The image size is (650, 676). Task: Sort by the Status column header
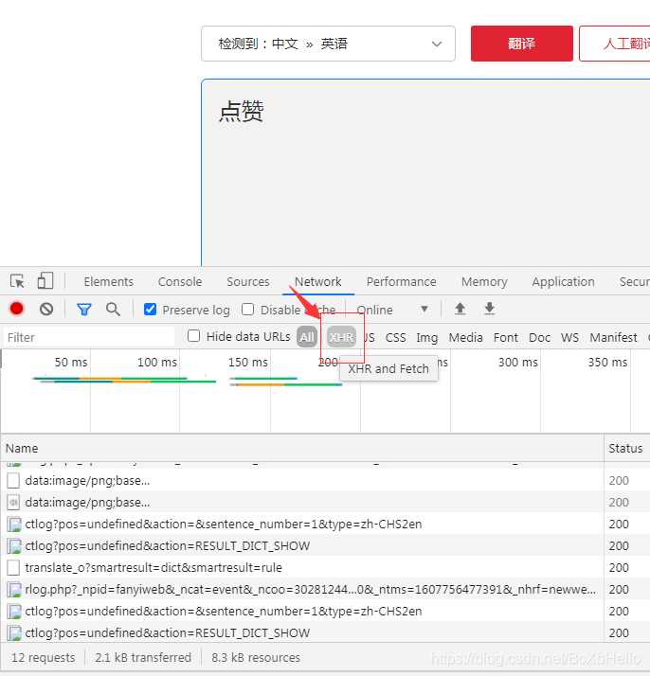(x=626, y=449)
